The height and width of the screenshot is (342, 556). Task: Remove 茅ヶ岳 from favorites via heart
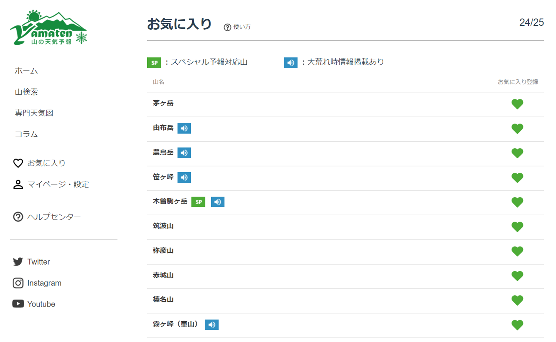(x=517, y=104)
